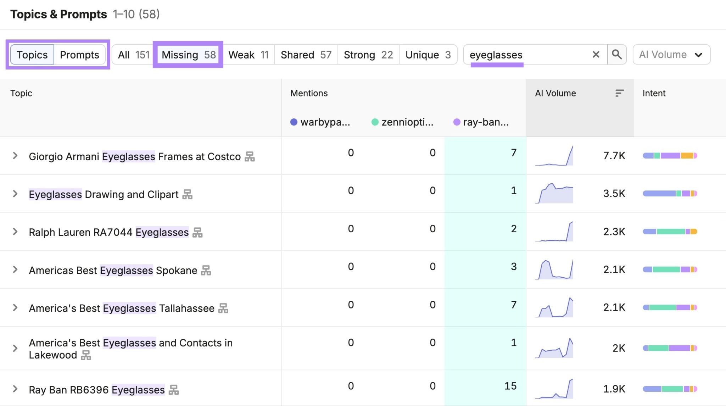726x406 pixels.
Task: Open trend sparkline for Ray Ban RB6396 row
Action: (x=554, y=389)
